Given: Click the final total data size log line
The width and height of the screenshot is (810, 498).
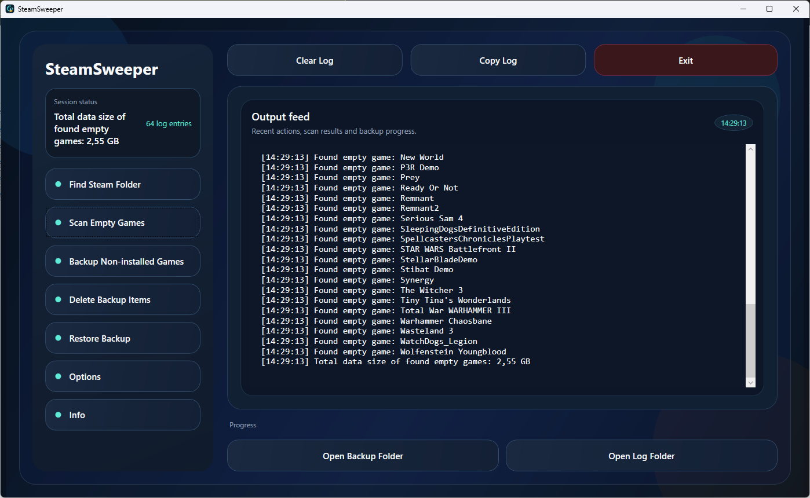Looking at the screenshot, I should [x=396, y=361].
